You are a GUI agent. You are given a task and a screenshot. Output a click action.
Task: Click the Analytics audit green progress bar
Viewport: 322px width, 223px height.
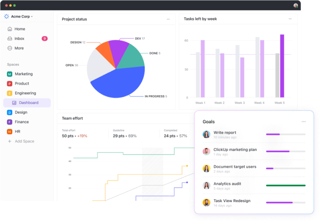click(x=286, y=186)
